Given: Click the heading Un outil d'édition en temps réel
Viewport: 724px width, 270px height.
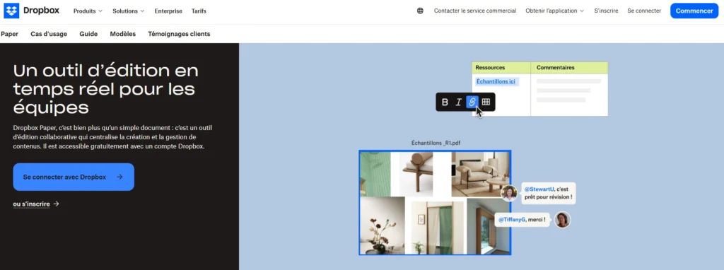Looking at the screenshot, I should [106, 89].
